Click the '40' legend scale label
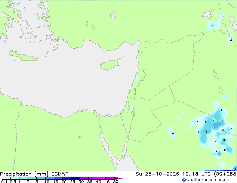The height and width of the screenshot is (183, 237). coord(98,182)
